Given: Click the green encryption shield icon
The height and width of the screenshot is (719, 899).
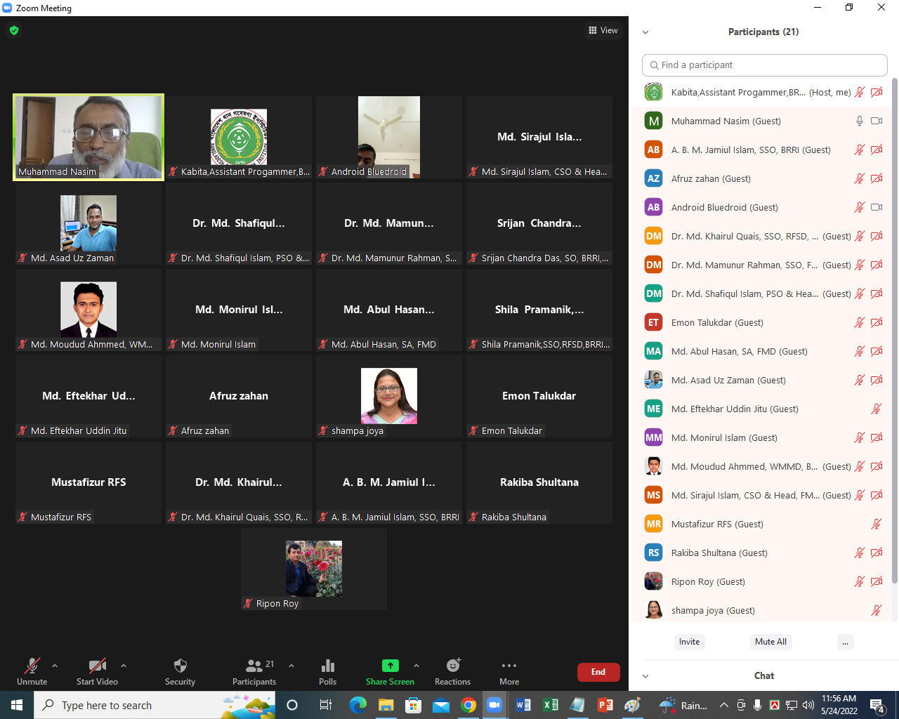Looking at the screenshot, I should [x=14, y=30].
